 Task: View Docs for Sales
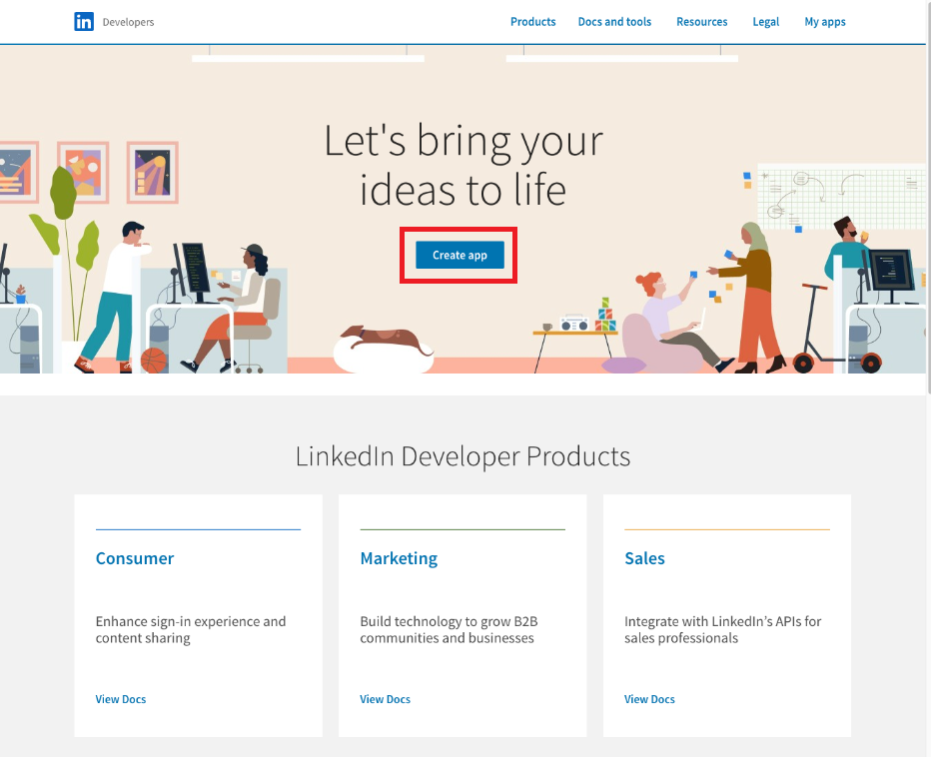(649, 699)
